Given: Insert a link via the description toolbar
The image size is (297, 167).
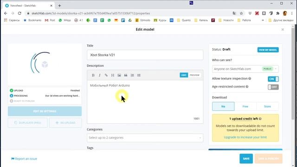Looking at the screenshot, I should pos(106,75).
